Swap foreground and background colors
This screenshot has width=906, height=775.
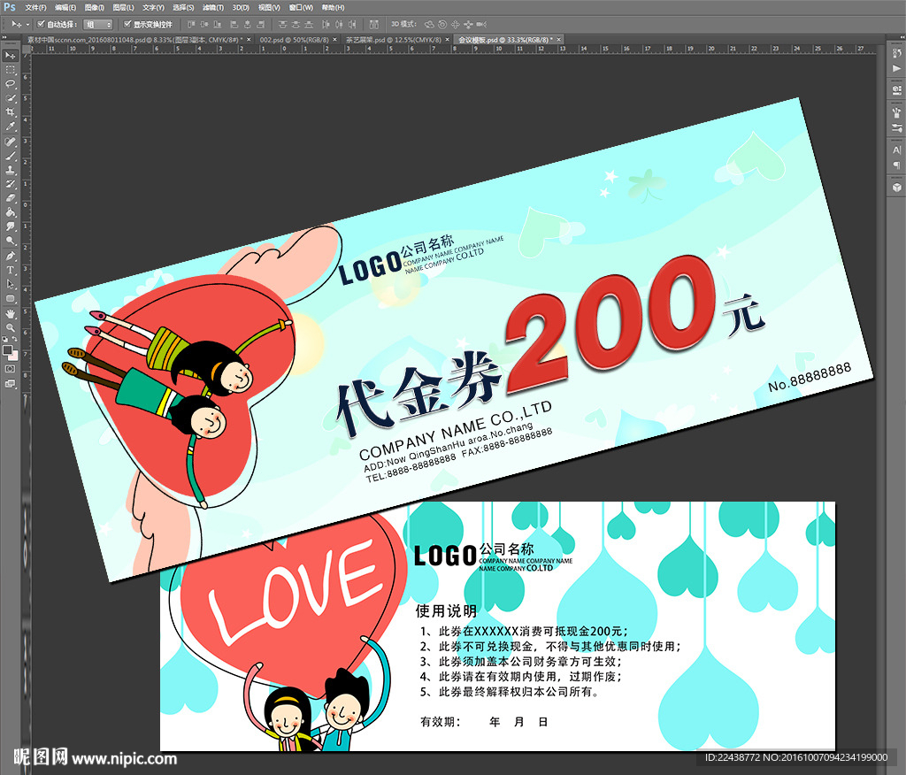[14, 339]
